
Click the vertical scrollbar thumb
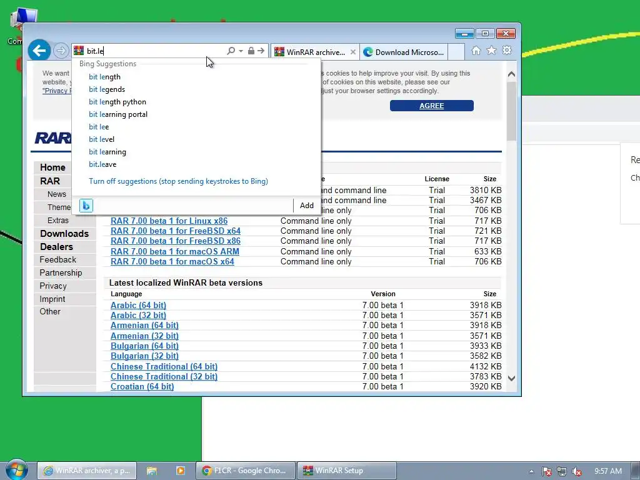511,111
